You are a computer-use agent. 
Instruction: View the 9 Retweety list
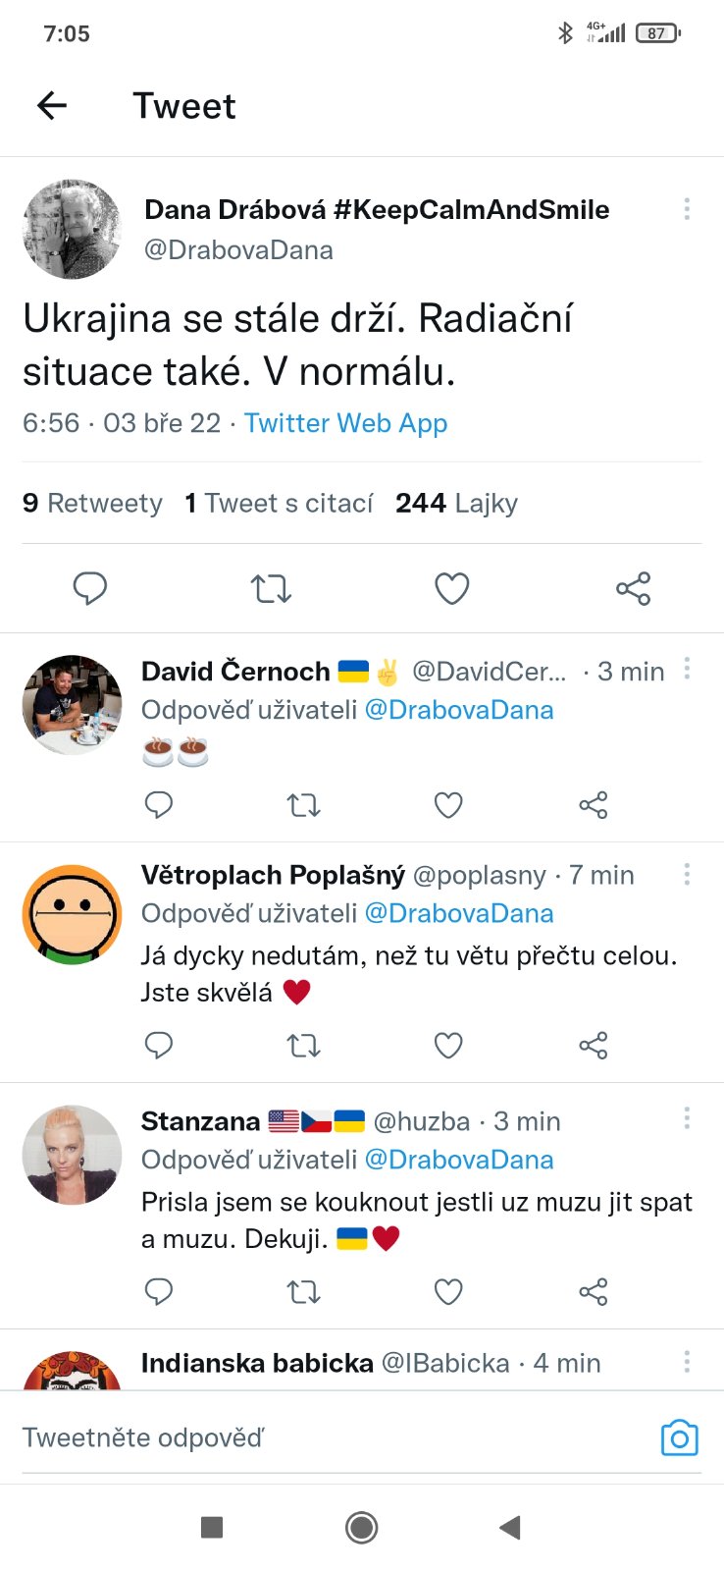pos(92,504)
